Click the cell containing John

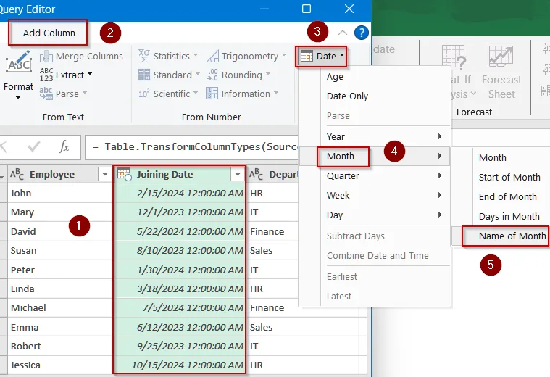tap(60, 193)
